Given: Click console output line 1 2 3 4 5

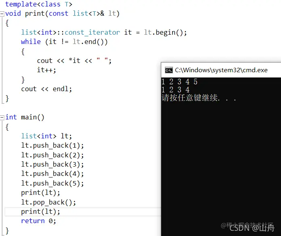Looking at the screenshot, I should [x=179, y=82].
